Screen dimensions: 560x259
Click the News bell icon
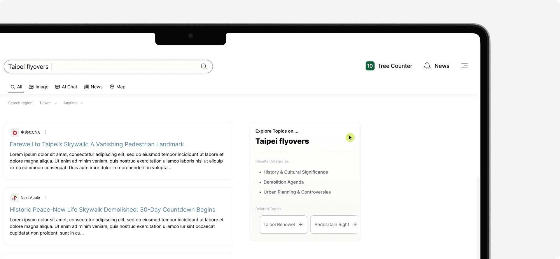(x=427, y=66)
